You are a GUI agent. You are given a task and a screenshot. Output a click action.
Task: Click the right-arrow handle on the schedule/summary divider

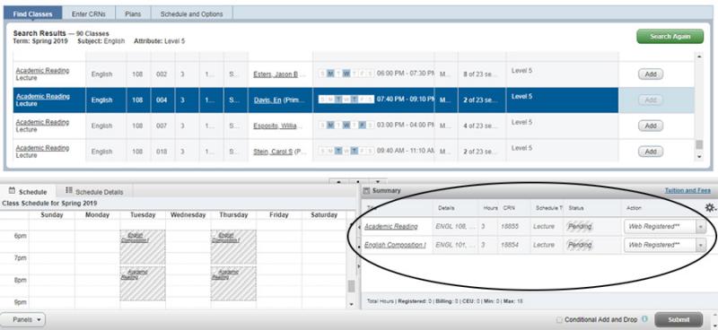click(x=359, y=266)
